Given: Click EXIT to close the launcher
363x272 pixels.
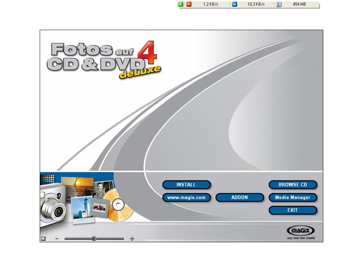Looking at the screenshot, I should pos(292,210).
